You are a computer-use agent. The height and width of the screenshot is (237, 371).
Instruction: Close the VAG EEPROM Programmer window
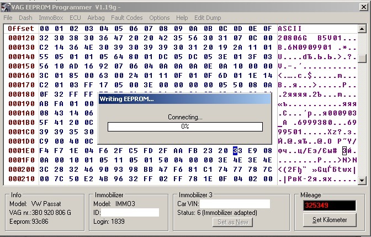(364, 7)
